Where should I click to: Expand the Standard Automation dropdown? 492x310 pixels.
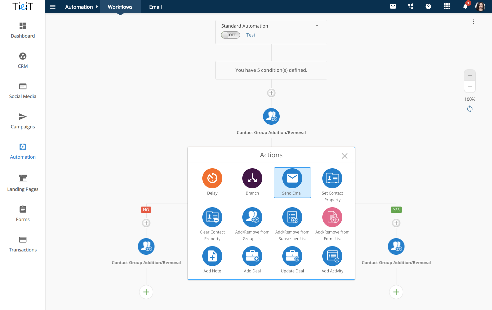[x=317, y=26]
